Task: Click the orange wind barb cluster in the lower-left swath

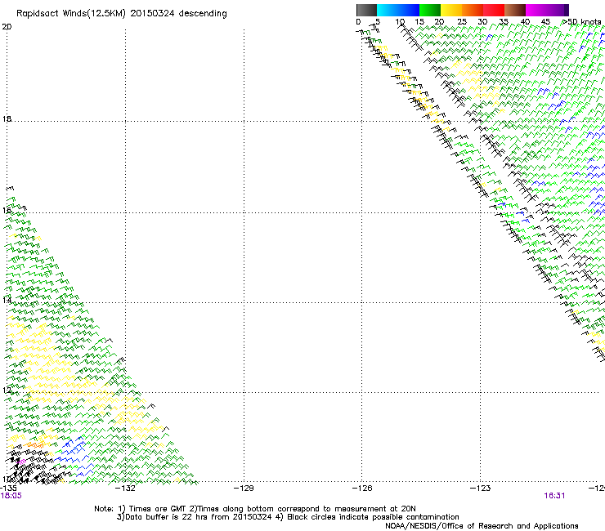Action: [x=35, y=444]
